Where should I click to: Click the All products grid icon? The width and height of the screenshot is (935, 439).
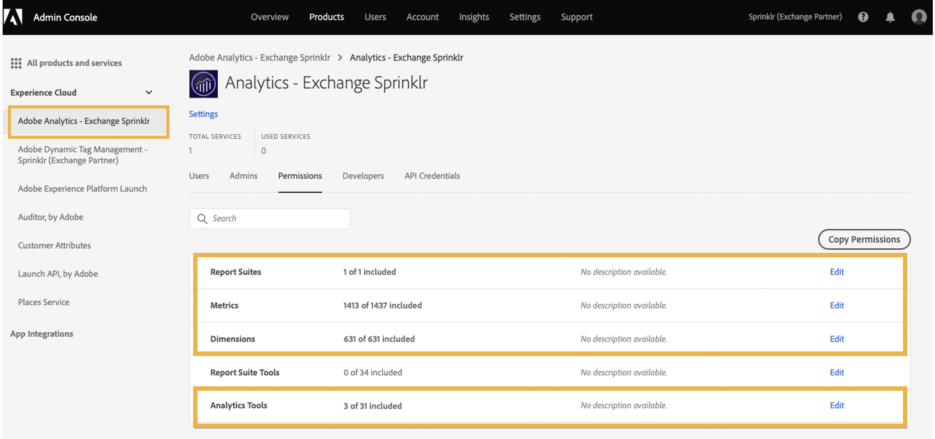pyautogui.click(x=16, y=63)
